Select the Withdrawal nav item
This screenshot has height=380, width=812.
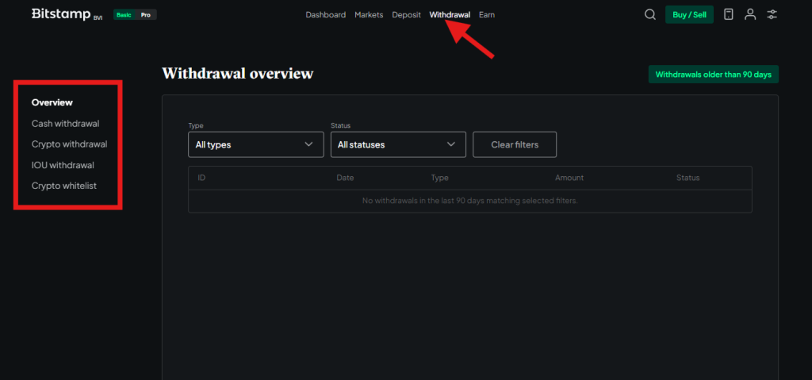pyautogui.click(x=450, y=14)
